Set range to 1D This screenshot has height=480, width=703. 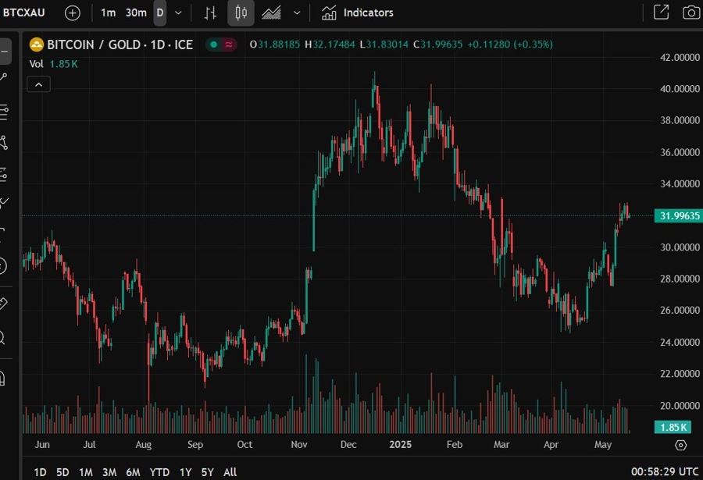click(x=41, y=472)
